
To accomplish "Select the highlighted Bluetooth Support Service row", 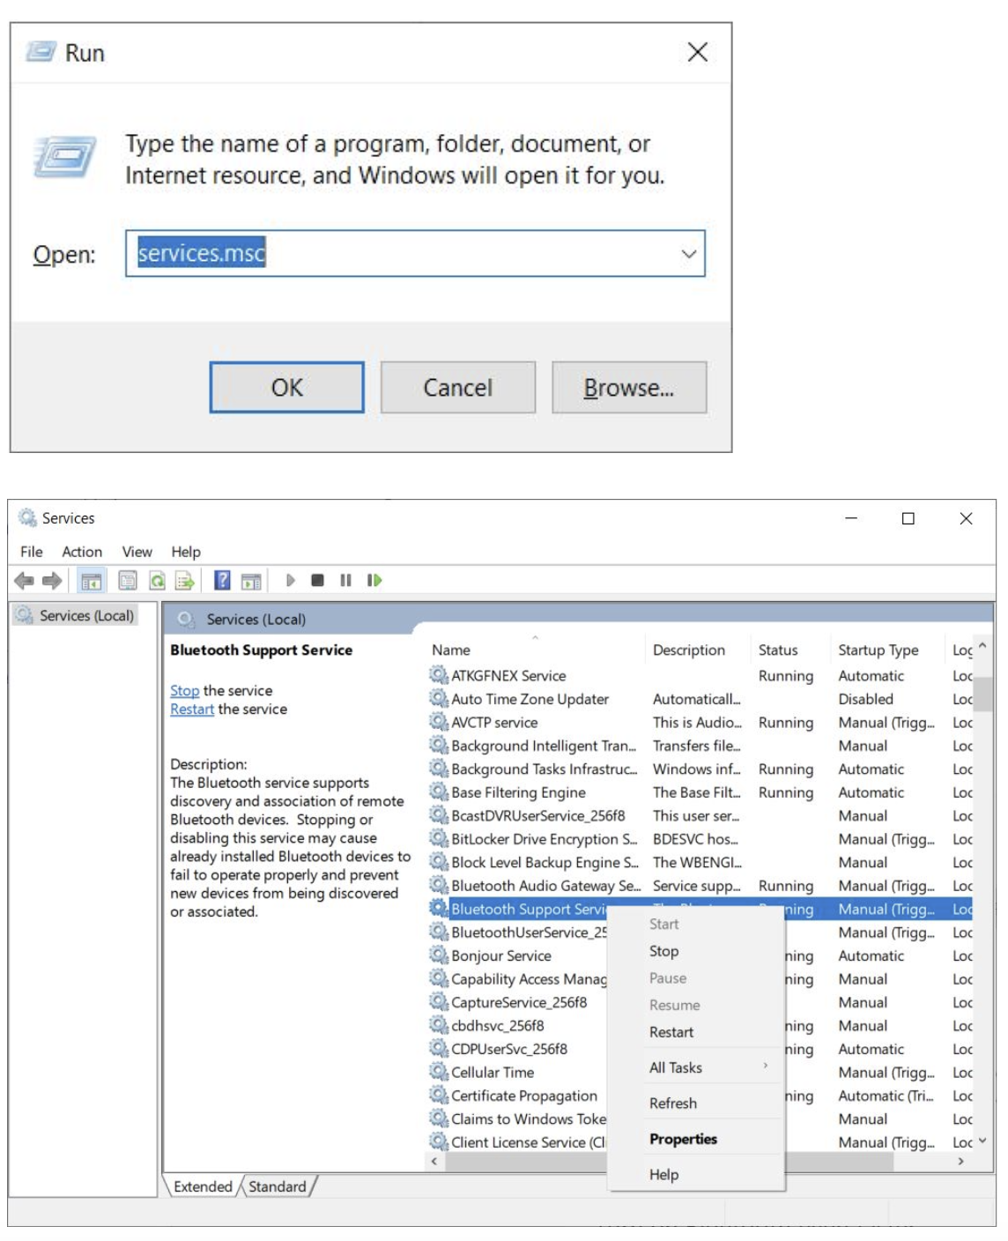I will pos(700,909).
